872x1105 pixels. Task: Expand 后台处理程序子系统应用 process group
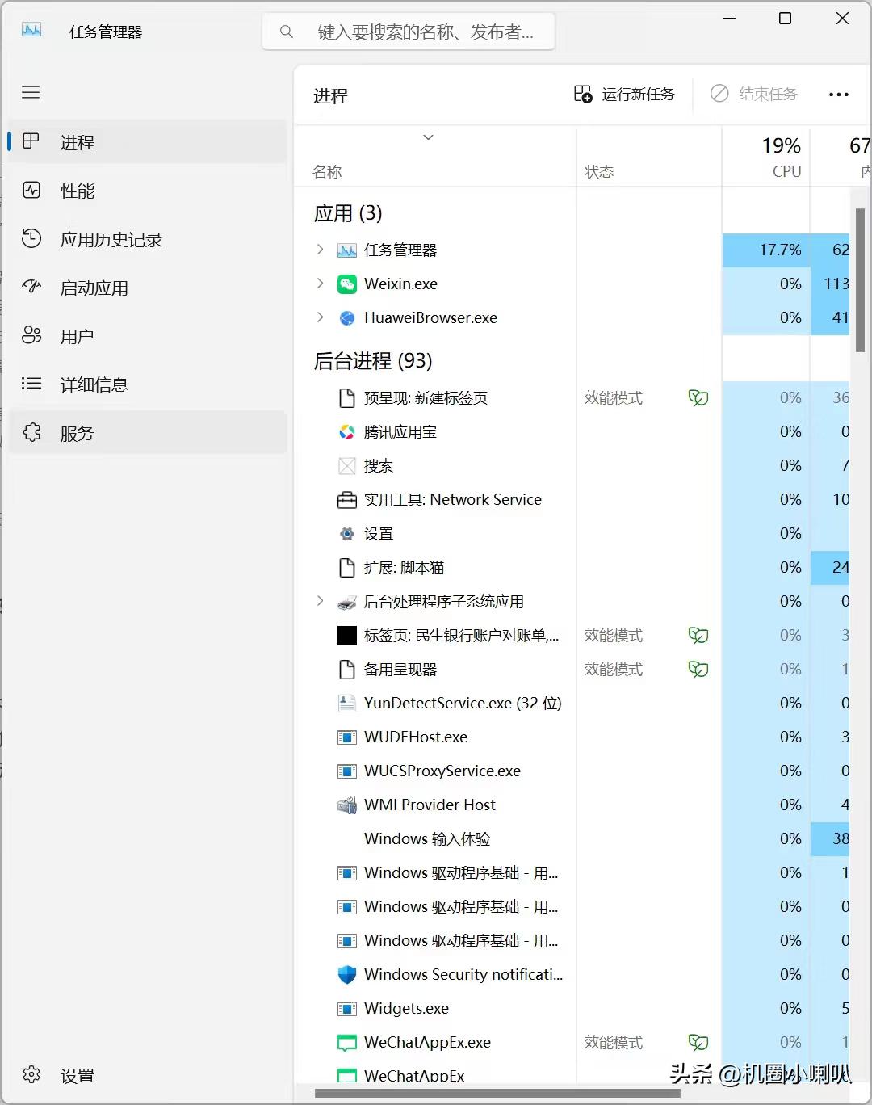tap(319, 601)
